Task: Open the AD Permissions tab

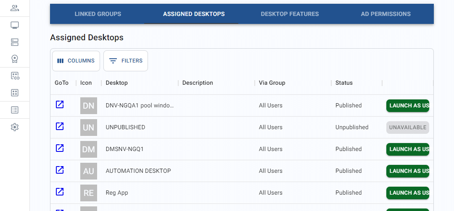Action: tap(385, 14)
